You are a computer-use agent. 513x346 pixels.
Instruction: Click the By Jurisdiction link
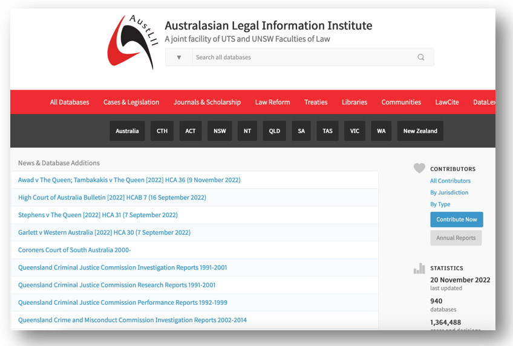point(449,192)
